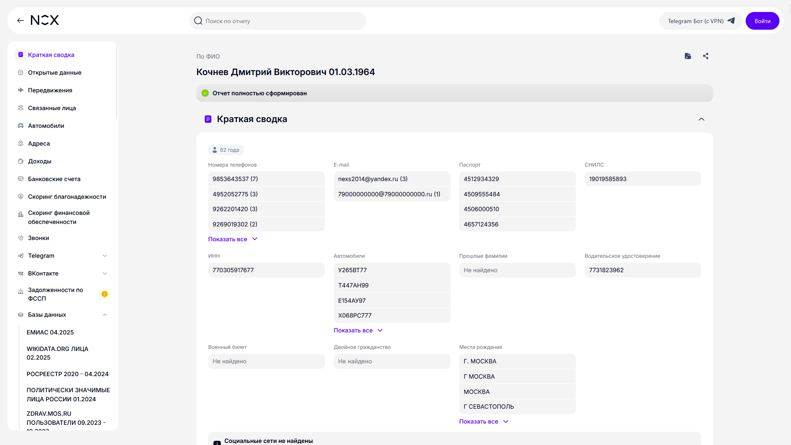
Task: Click green report-complete check icon
Action: (205, 93)
